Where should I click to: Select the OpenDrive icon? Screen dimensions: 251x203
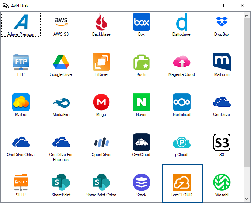pyautogui.click(x=101, y=142)
